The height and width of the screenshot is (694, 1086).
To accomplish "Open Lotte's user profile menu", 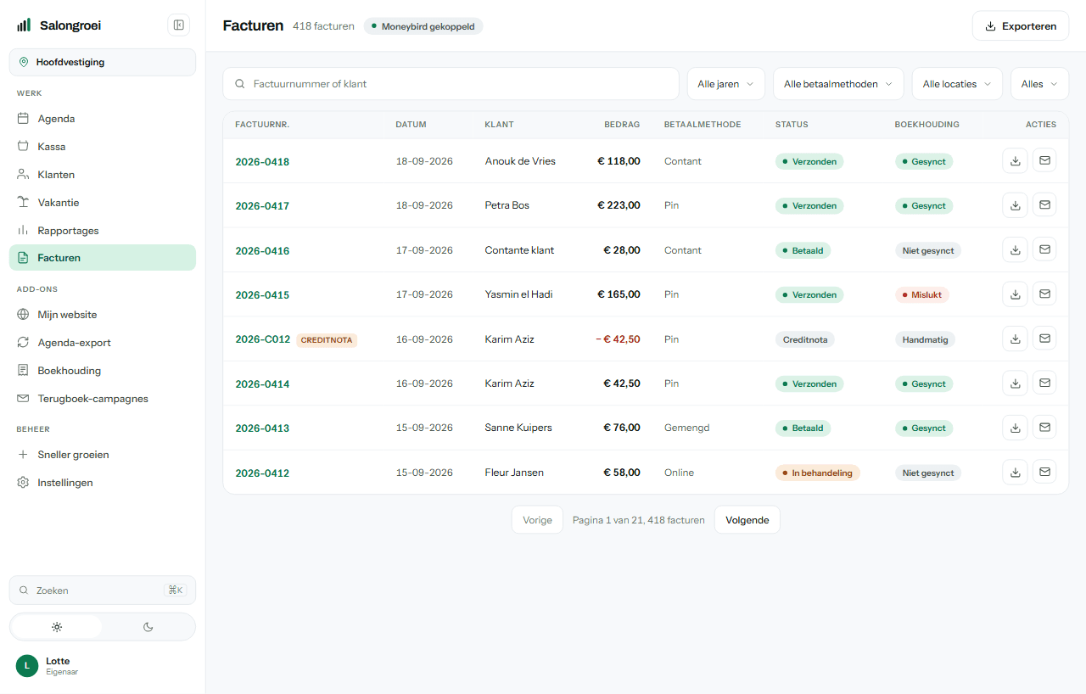I will (103, 666).
